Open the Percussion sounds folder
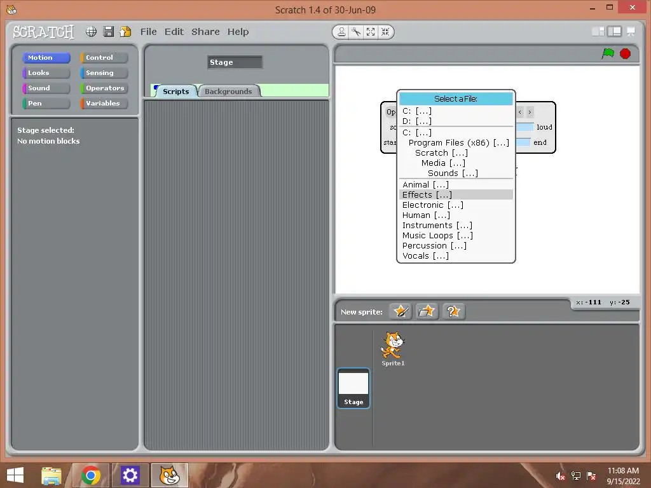This screenshot has width=651, height=488. 456,246
